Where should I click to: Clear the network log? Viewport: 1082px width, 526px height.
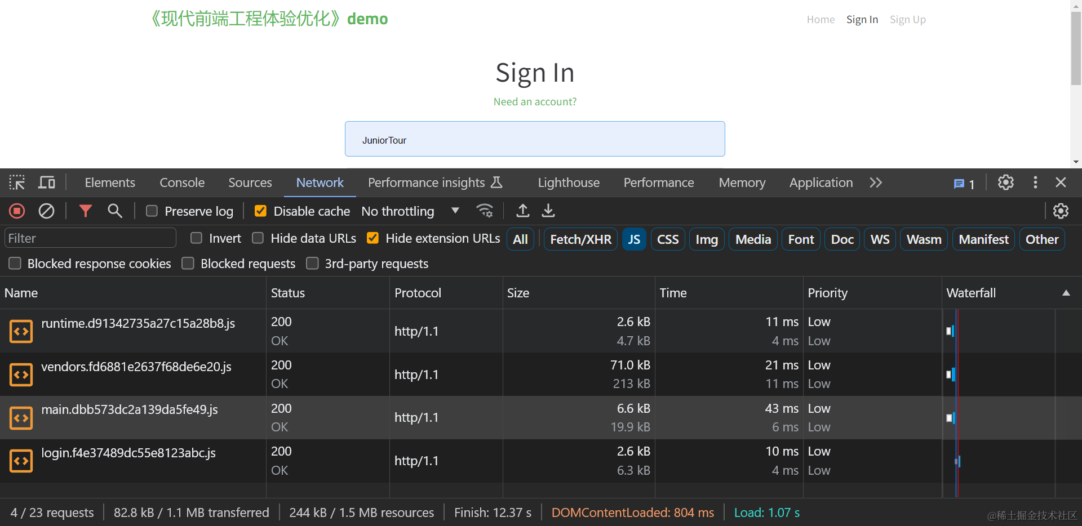tap(46, 211)
